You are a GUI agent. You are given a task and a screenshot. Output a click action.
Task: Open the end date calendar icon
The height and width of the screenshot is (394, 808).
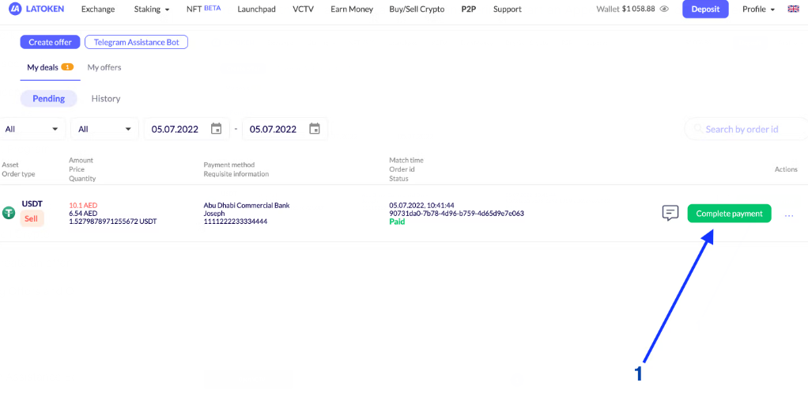[x=315, y=129]
